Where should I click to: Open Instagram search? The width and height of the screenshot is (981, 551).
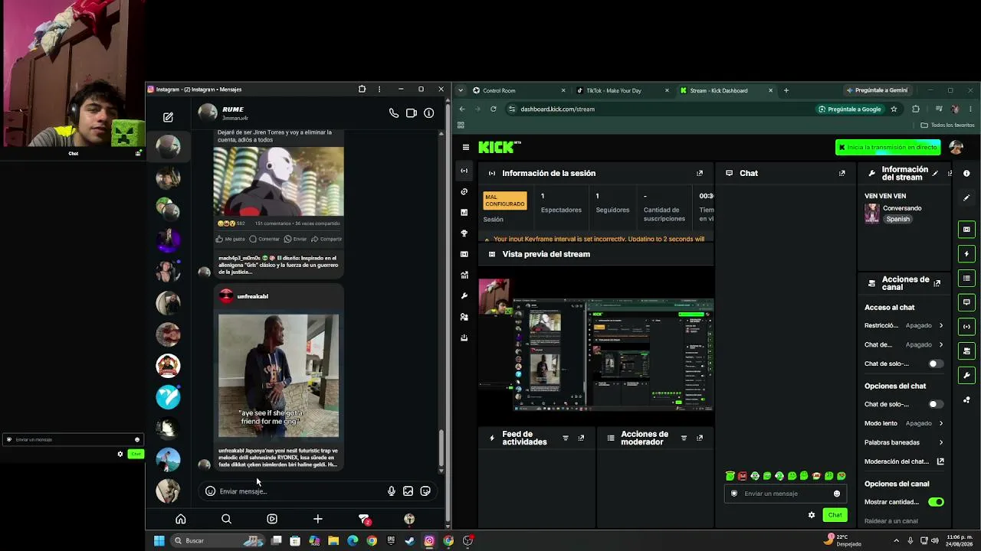[x=226, y=519]
